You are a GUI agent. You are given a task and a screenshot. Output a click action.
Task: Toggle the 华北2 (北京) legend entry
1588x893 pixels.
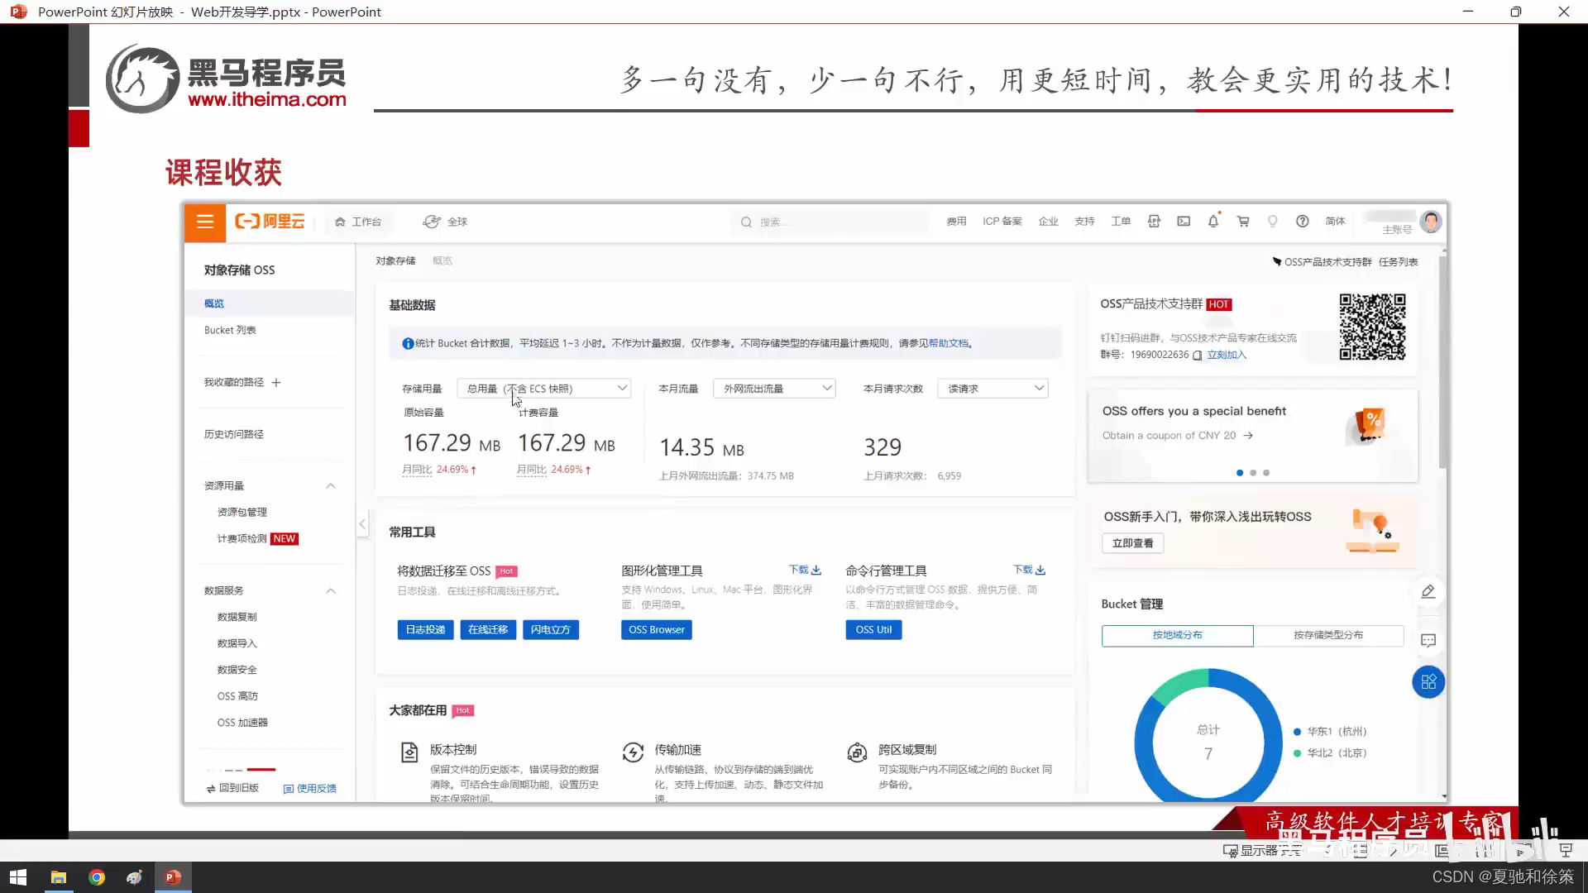pos(1330,753)
